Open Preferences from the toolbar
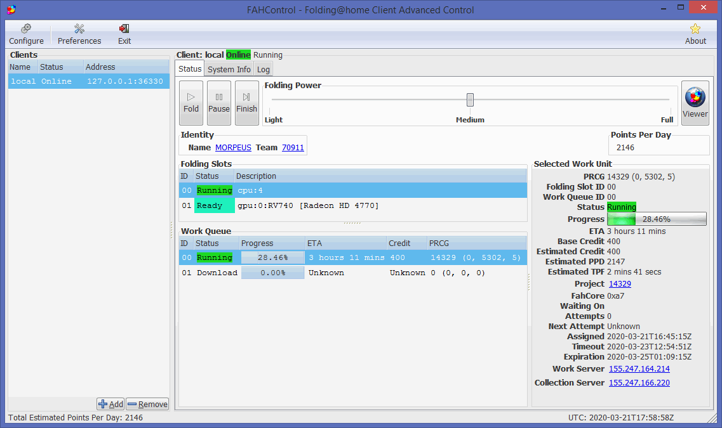Screen dimensions: 722x428 click(79, 34)
